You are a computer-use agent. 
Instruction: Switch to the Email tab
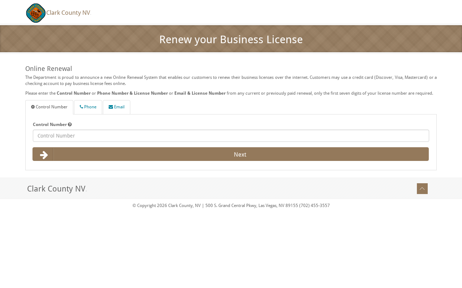[x=117, y=107]
